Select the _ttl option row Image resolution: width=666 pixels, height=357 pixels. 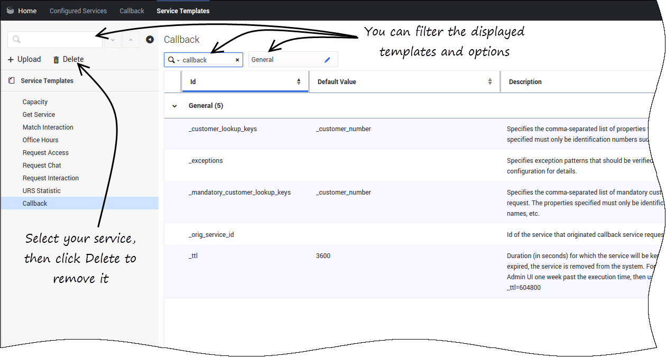(193, 256)
